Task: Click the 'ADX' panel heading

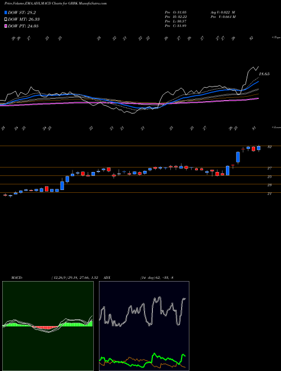Action: pos(107,278)
